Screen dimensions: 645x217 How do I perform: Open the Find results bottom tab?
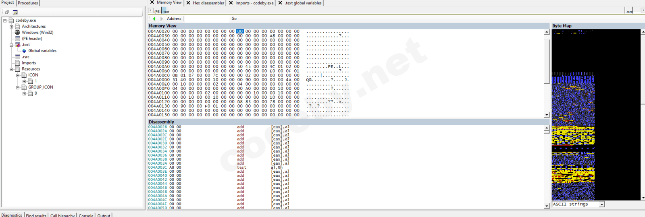36,215
